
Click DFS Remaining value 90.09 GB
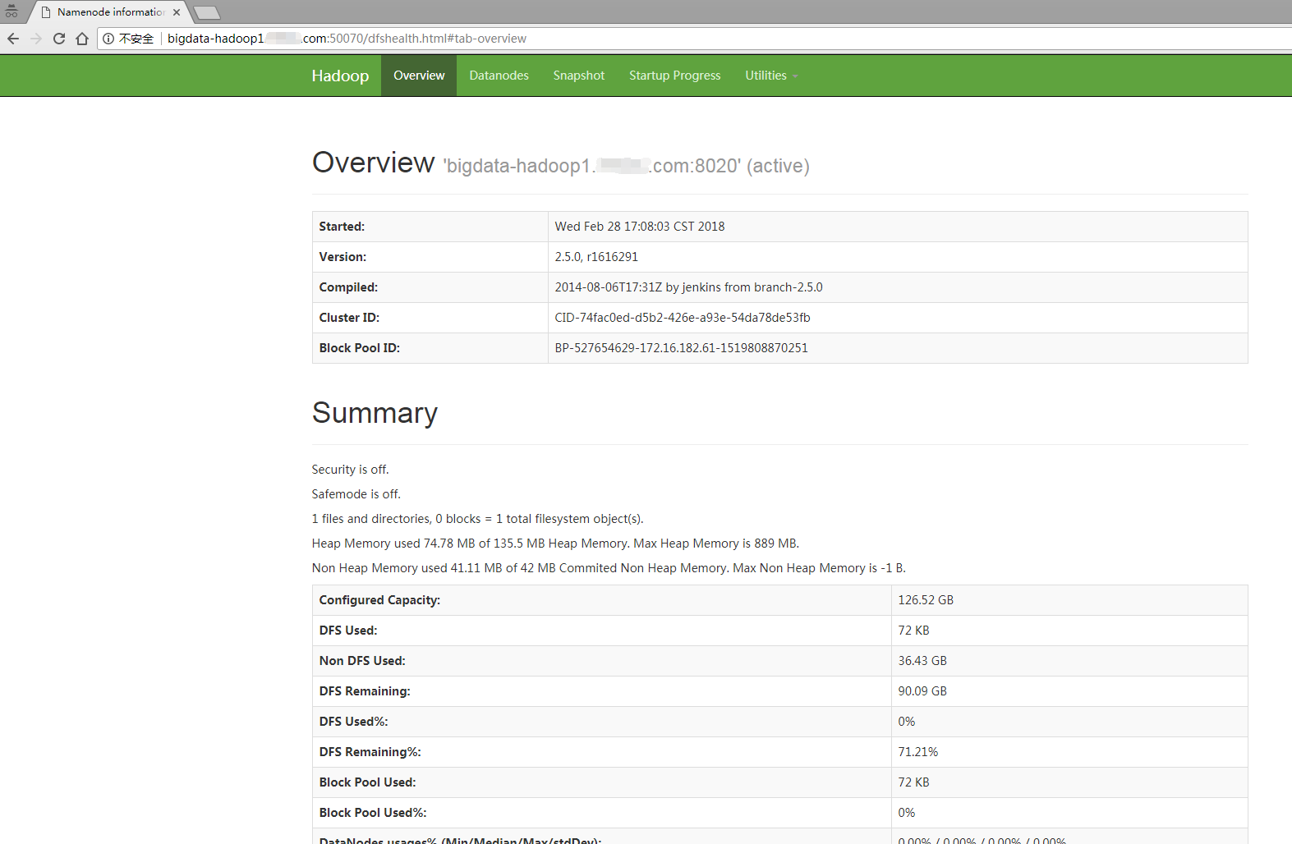coord(922,691)
